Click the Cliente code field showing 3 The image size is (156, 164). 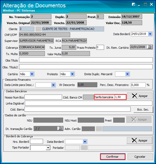point(27,29)
